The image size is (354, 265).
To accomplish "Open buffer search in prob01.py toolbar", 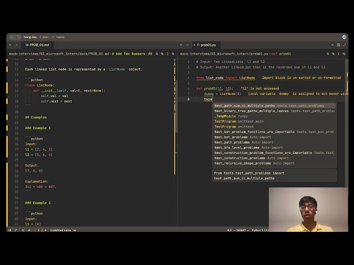I will point(328,54).
